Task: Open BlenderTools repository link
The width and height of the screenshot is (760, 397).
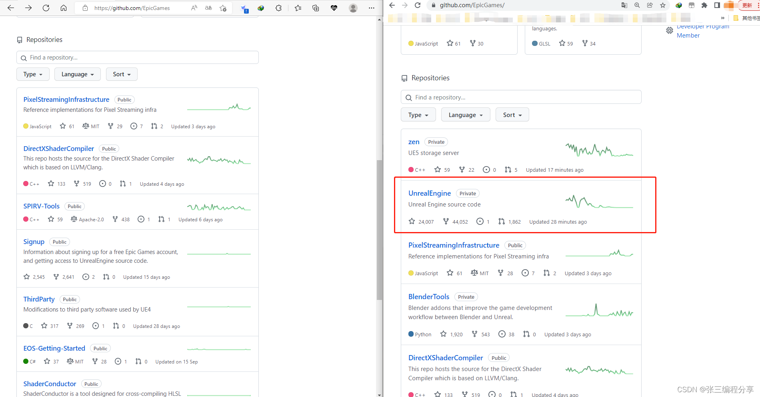Action: pos(429,297)
